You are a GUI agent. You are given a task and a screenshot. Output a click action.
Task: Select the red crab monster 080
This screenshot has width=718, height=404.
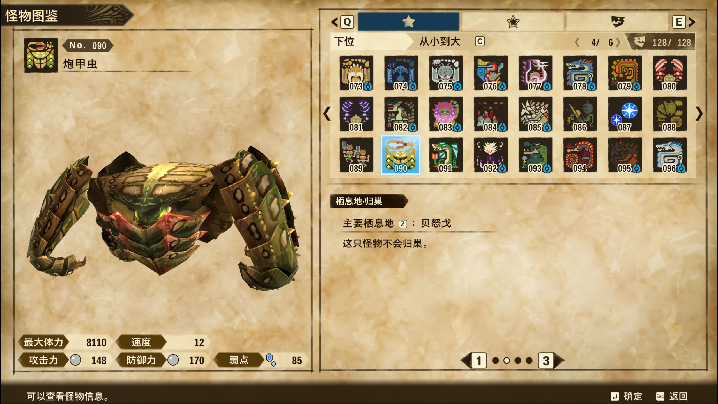(669, 73)
